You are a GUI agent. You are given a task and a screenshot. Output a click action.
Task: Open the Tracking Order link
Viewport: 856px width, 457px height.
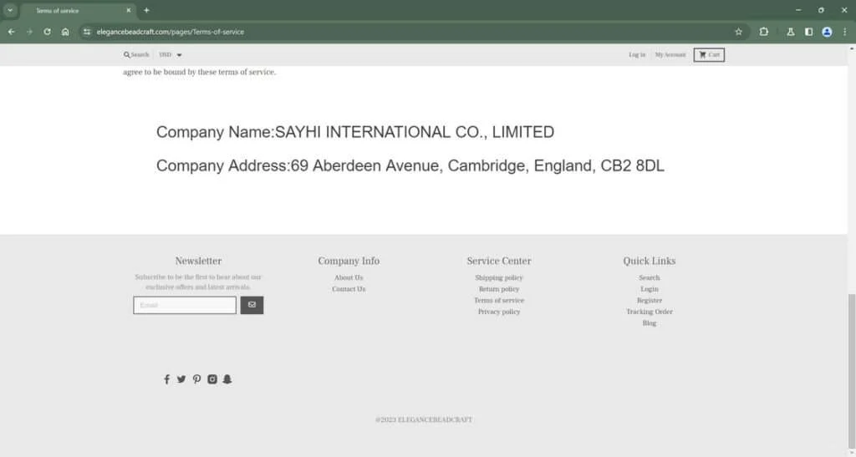click(x=649, y=312)
